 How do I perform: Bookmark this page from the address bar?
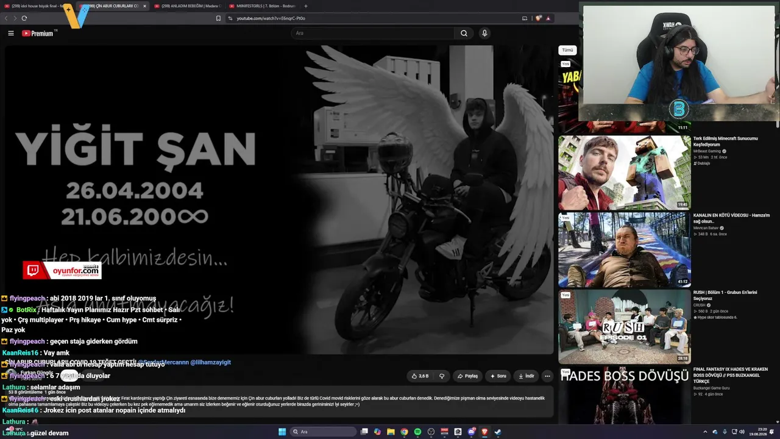pyautogui.click(x=218, y=18)
